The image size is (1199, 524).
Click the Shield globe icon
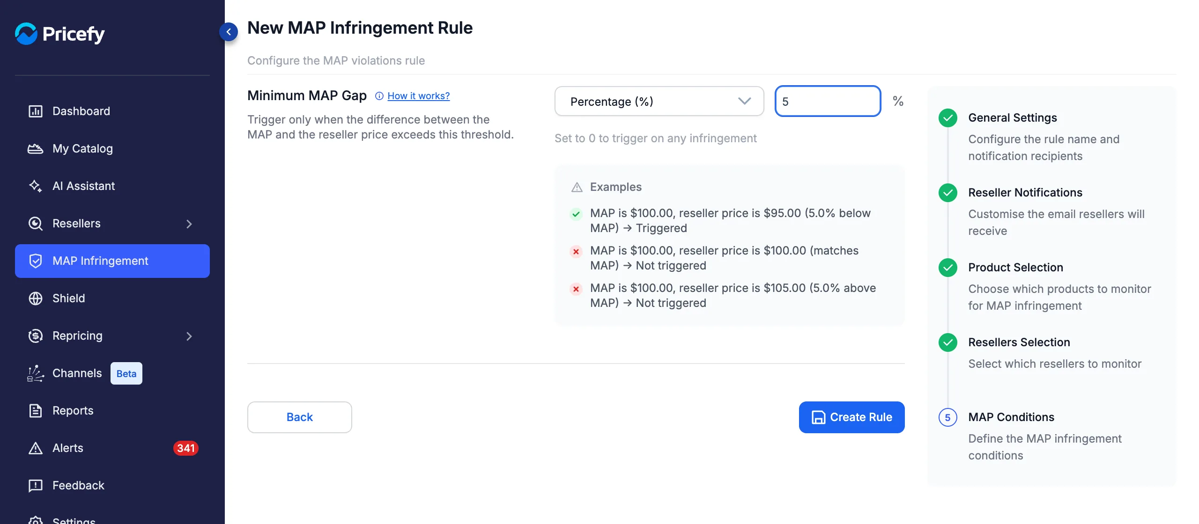click(36, 298)
